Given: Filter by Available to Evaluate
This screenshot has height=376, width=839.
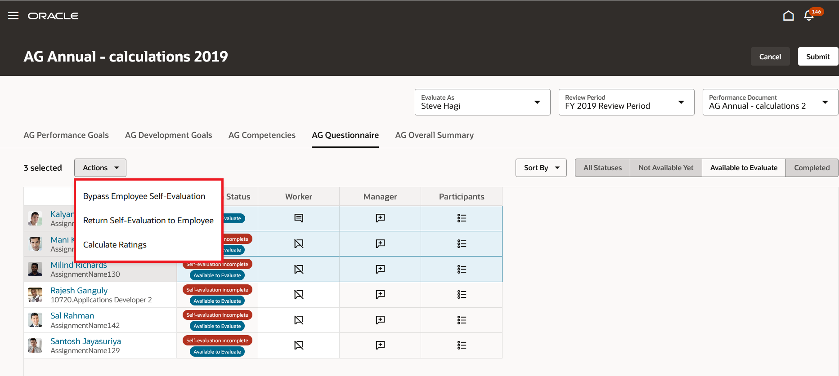Looking at the screenshot, I should coord(744,168).
